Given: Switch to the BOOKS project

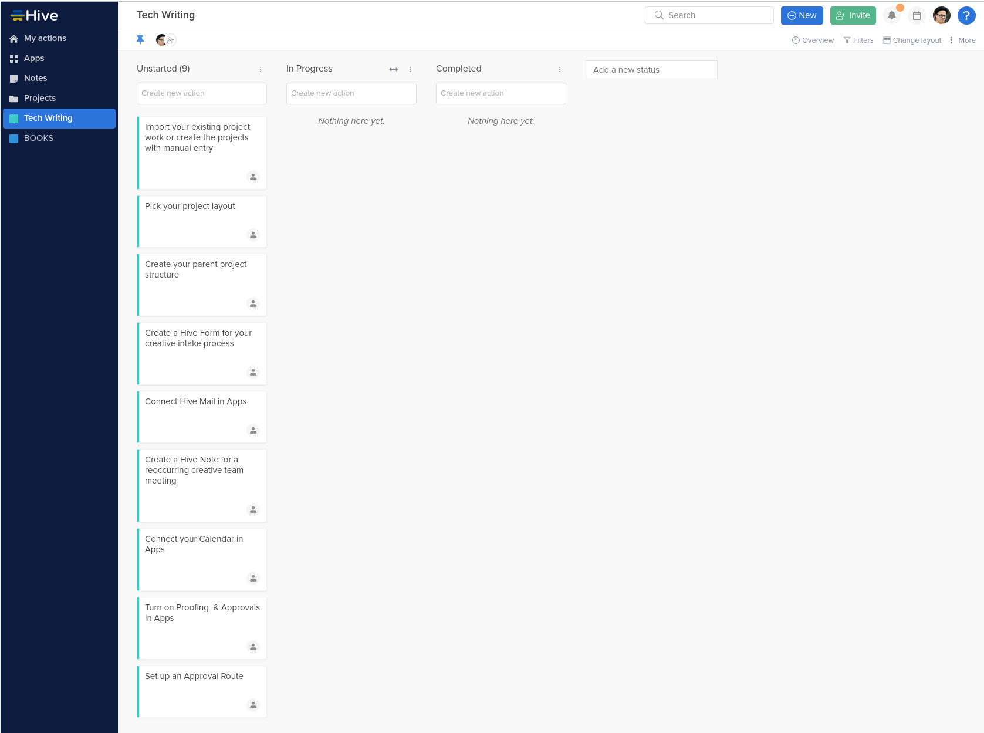Looking at the screenshot, I should click(39, 138).
